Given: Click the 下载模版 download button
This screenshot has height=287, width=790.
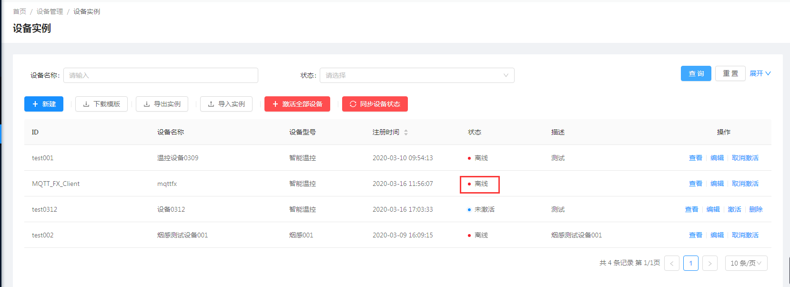Looking at the screenshot, I should coord(101,104).
